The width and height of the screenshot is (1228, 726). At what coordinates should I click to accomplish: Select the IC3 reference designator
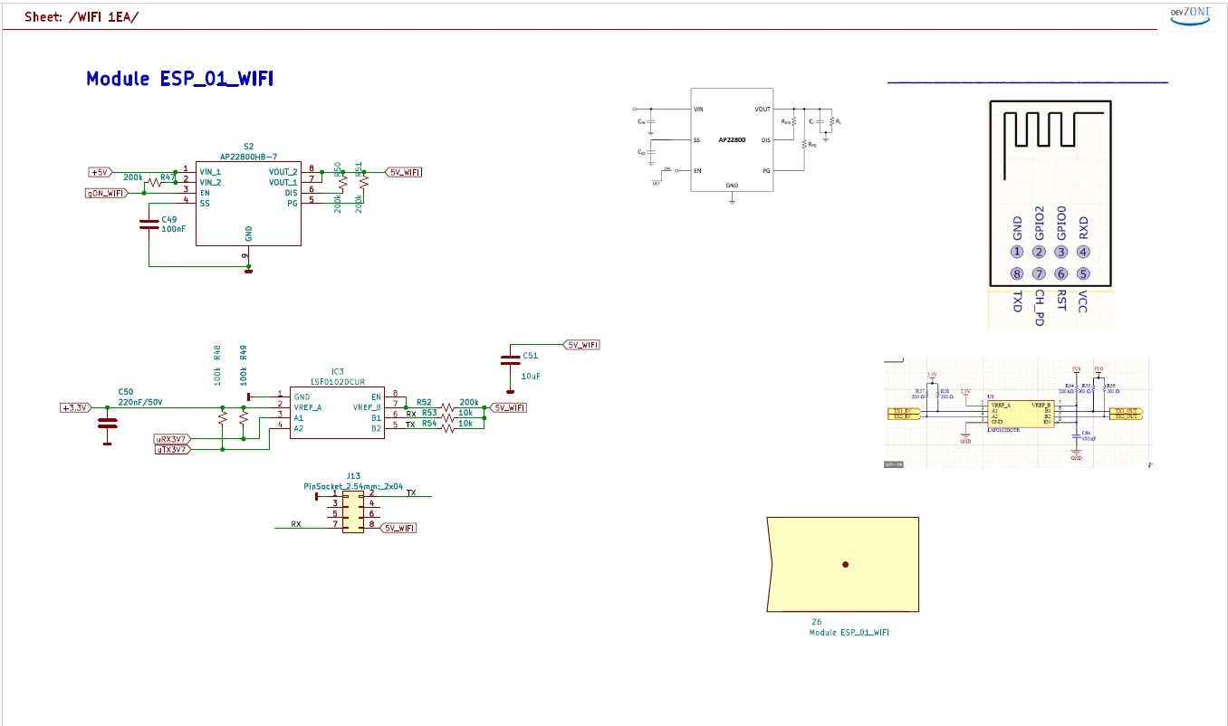(x=337, y=372)
